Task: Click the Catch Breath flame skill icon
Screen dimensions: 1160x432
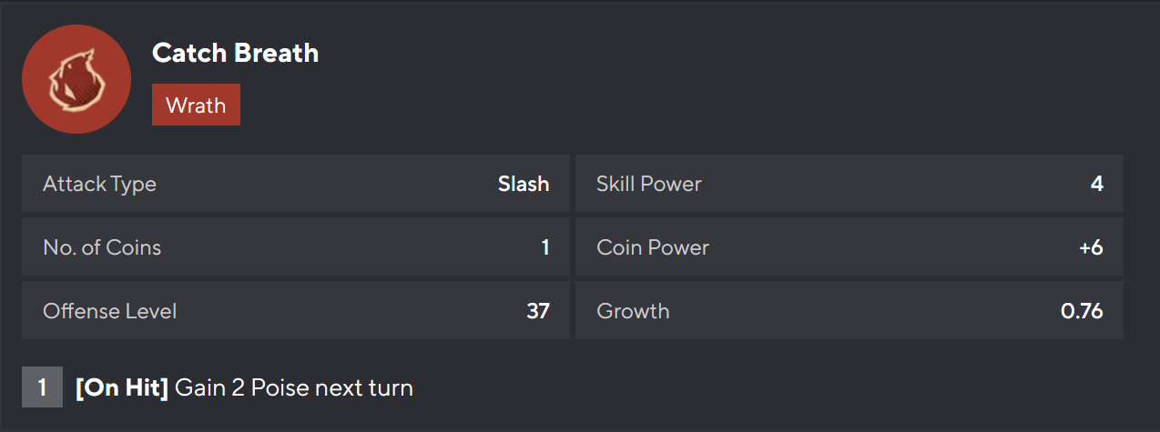Action: click(76, 79)
